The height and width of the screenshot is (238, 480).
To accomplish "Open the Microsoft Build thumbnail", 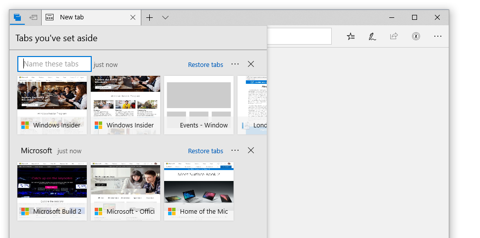I will pos(52,191).
